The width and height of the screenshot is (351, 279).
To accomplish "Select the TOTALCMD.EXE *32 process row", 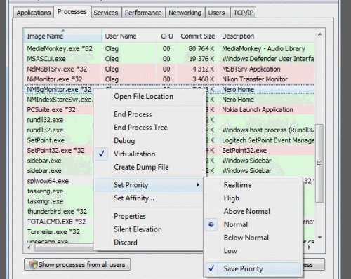I will pos(169,222).
